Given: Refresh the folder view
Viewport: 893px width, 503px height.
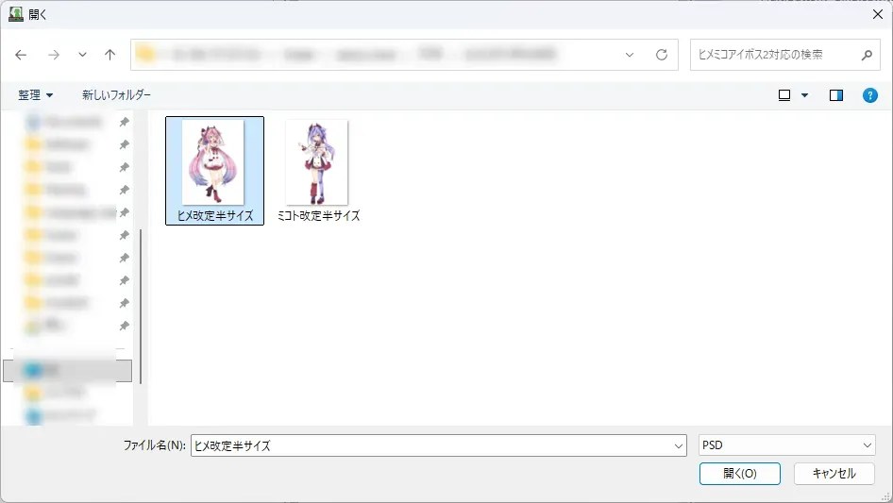Looking at the screenshot, I should pos(661,55).
